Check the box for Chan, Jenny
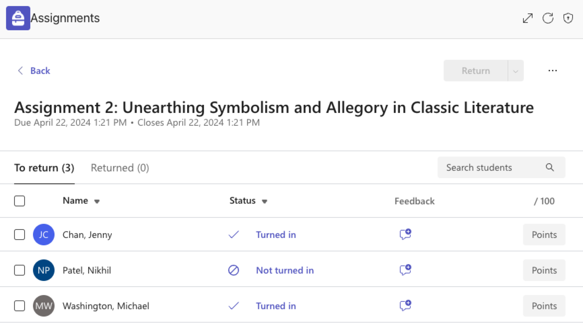 (20, 235)
